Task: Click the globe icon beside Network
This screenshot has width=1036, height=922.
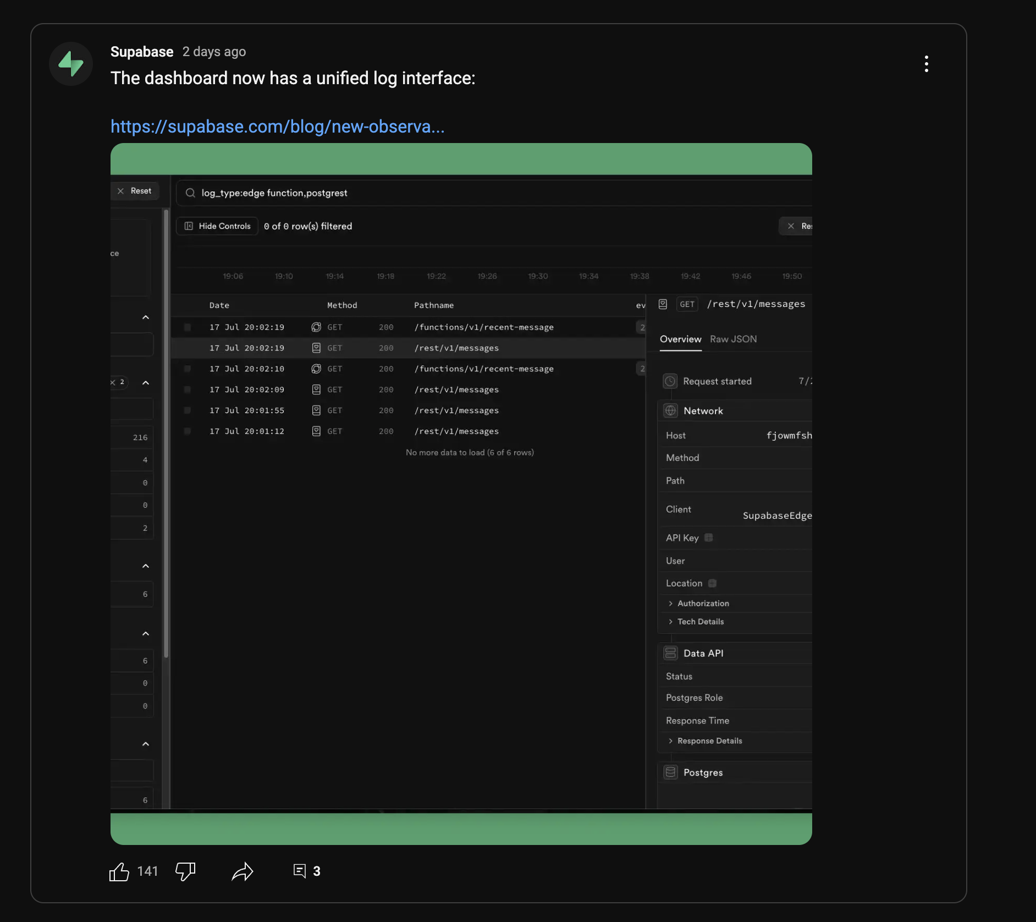Action: [x=670, y=410]
